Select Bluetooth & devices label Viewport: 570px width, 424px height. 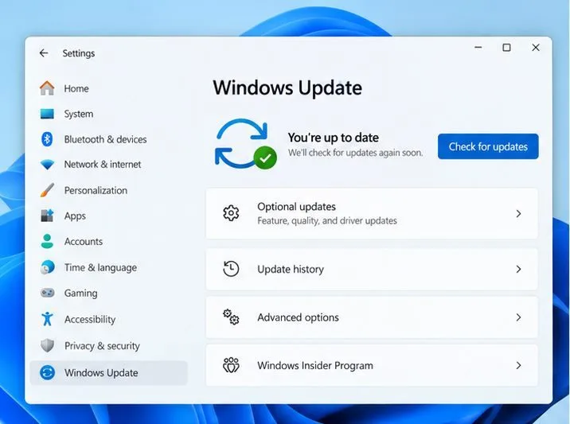click(105, 139)
